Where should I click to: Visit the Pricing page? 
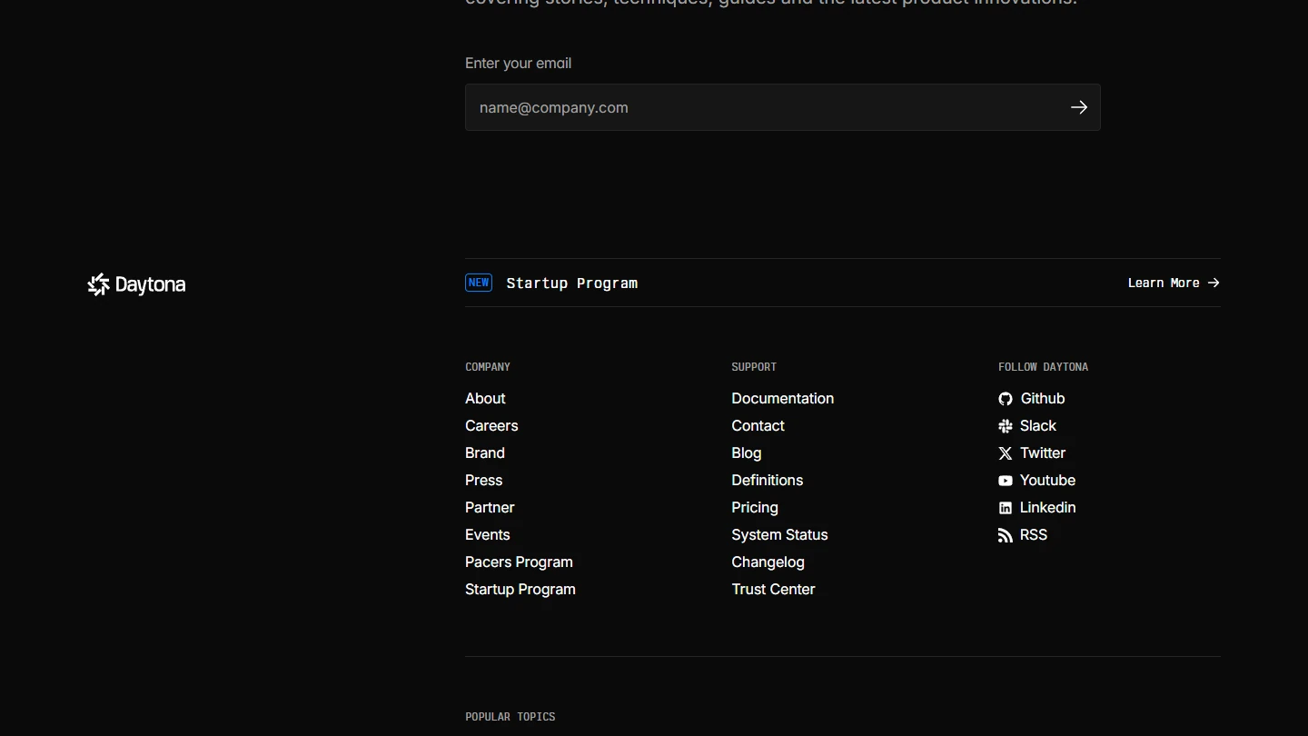(755, 507)
